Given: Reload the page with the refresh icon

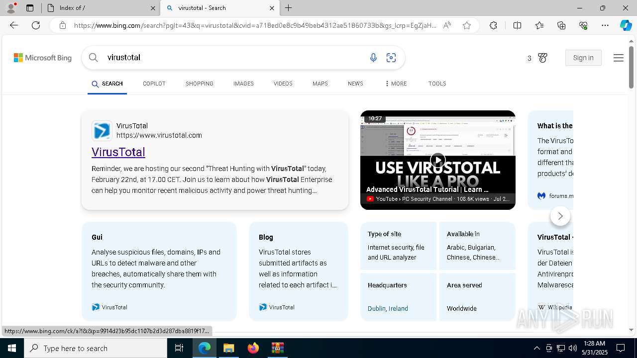Looking at the screenshot, I should [x=36, y=25].
